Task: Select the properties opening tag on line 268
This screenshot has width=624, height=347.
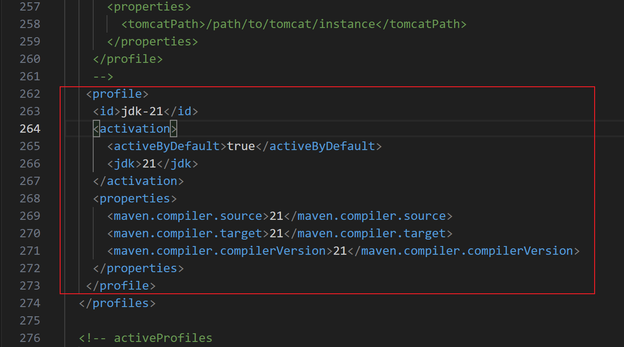Action: click(134, 198)
